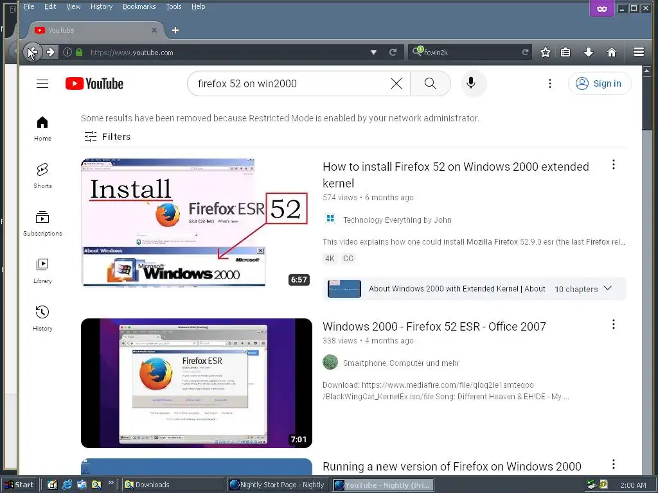The image size is (658, 493).
Task: Click the YouTube logo
Action: click(94, 83)
